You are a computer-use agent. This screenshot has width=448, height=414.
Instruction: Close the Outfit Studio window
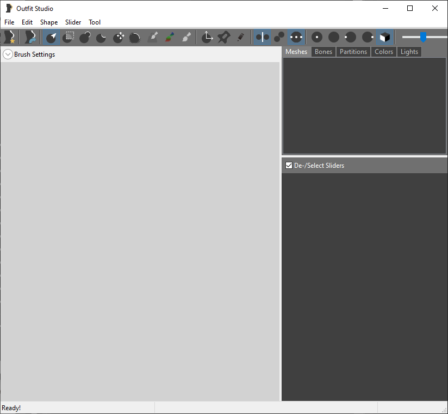pyautogui.click(x=435, y=8)
